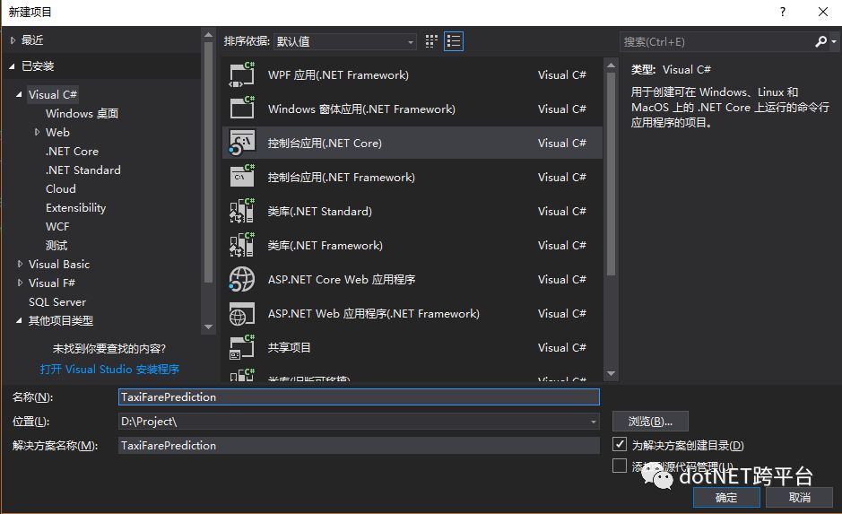The image size is (842, 514).
Task: Expand the Visual Basic tree node
Action: (20, 264)
